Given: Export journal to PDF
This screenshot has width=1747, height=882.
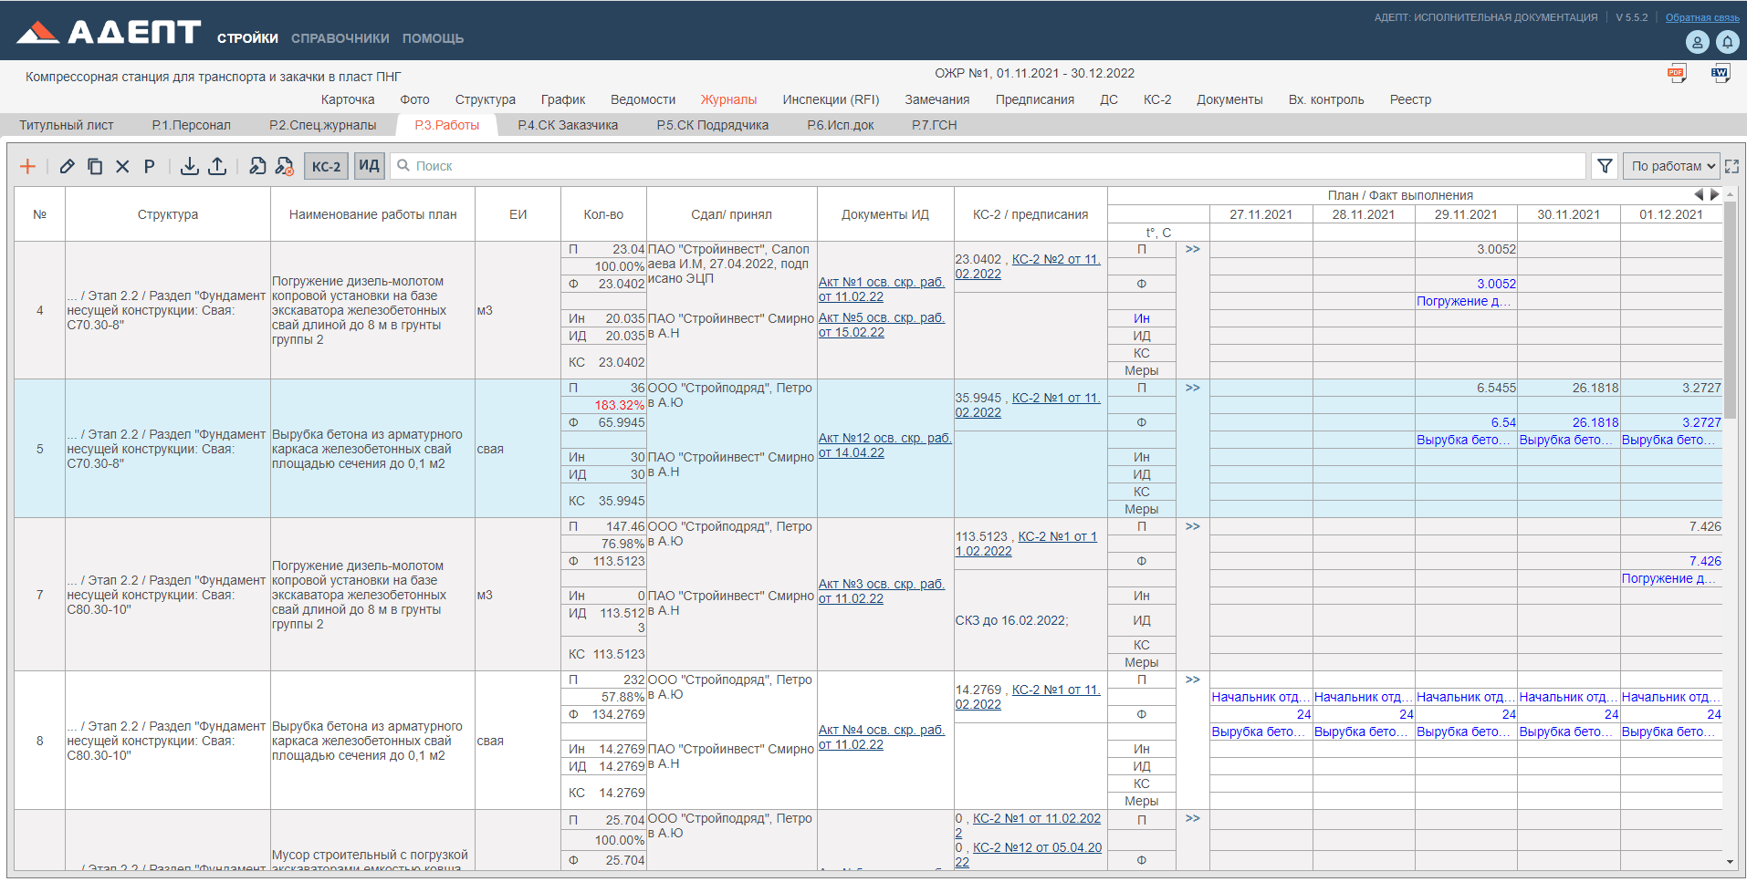Looking at the screenshot, I should pos(1676,75).
